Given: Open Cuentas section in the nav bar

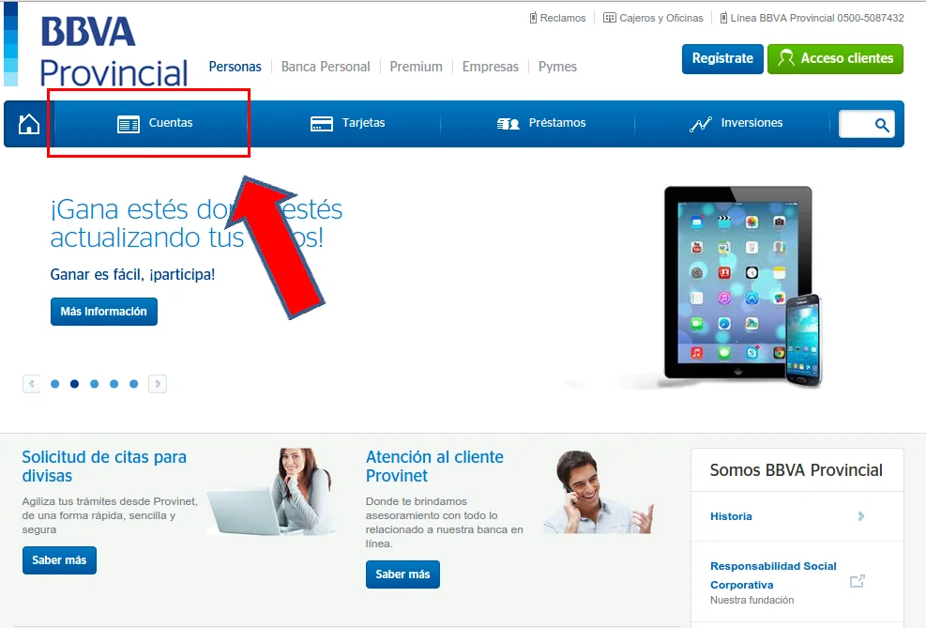Looking at the screenshot, I should point(155,124).
